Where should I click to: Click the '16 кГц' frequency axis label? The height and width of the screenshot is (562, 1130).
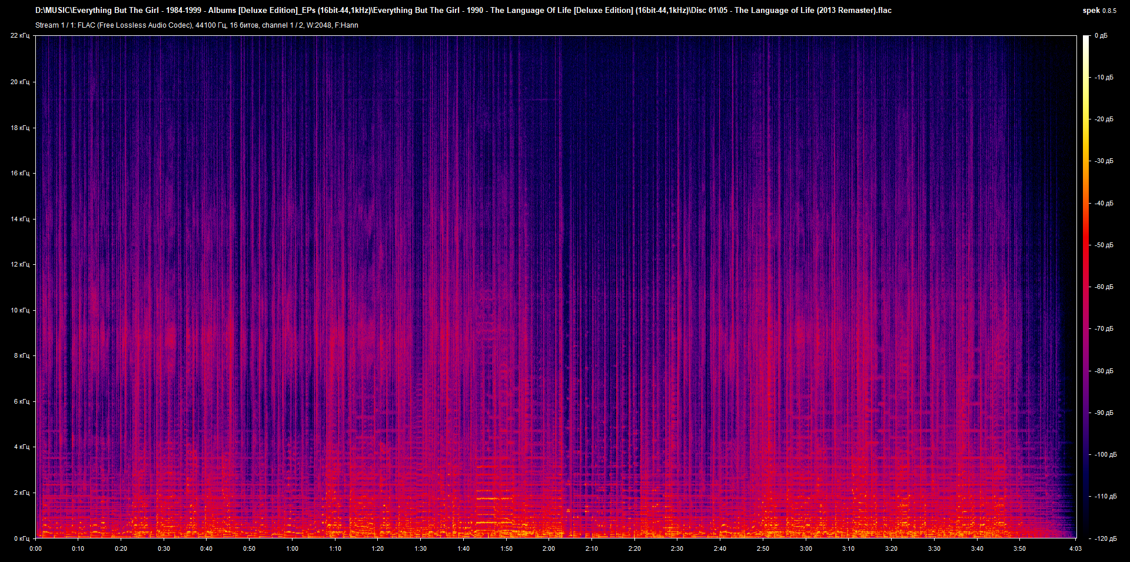tap(20, 173)
